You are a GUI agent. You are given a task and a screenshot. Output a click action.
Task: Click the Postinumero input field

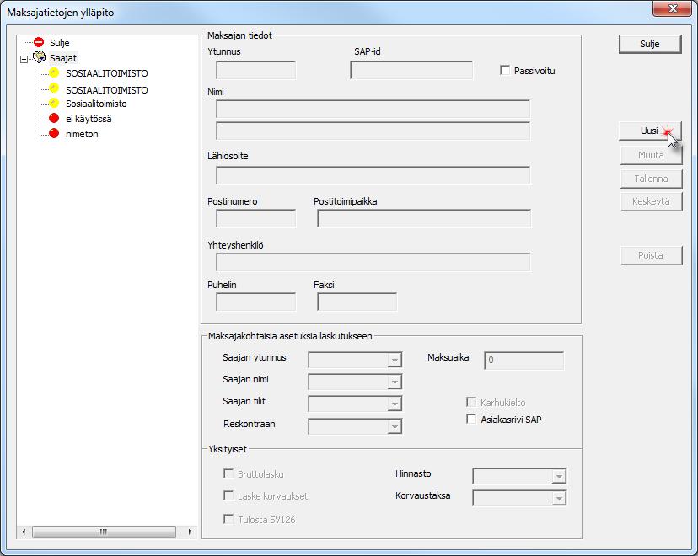point(256,218)
